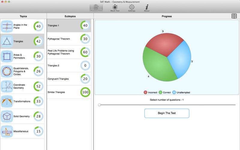Screen dimensions: 240x150
Task: Click the red Incorrect legend swatch
Action: pyautogui.click(x=145, y=92)
